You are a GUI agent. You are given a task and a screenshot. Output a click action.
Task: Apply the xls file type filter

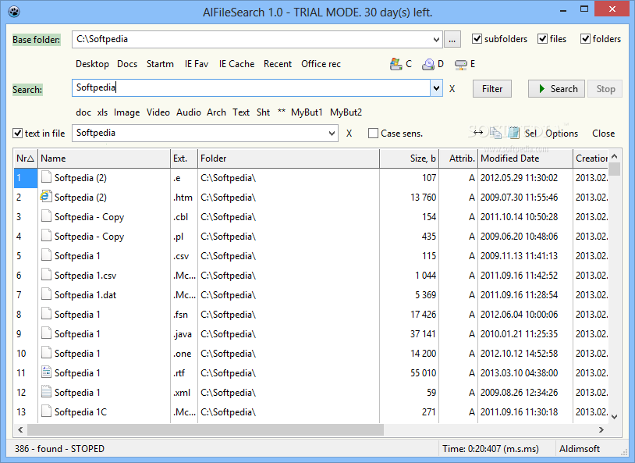pos(102,112)
